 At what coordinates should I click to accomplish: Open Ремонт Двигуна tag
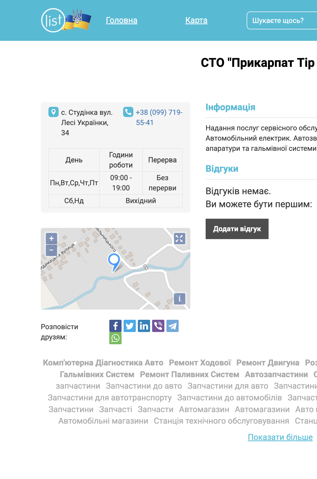(268, 363)
